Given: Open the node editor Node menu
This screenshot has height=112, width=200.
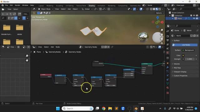Looking at the screenshot, I should click(57, 47).
